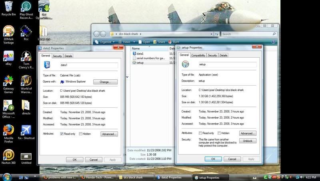Select setup application in explorer list
This screenshot has width=320, height=181.
point(140,63)
